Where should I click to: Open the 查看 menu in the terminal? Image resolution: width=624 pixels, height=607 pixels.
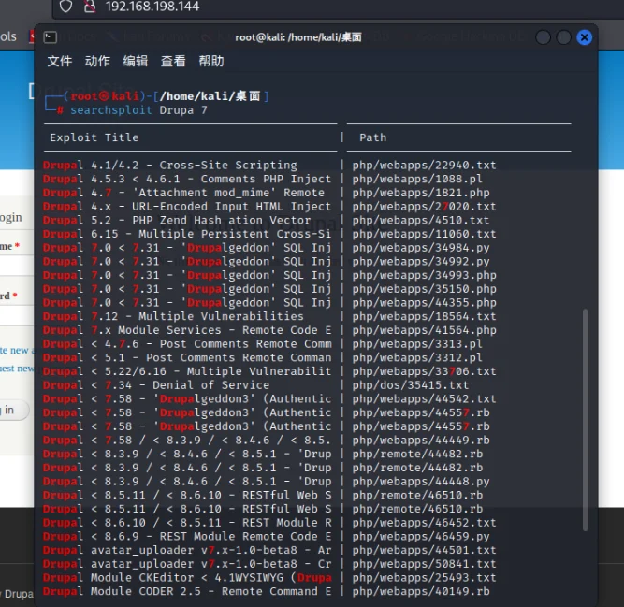(x=173, y=61)
